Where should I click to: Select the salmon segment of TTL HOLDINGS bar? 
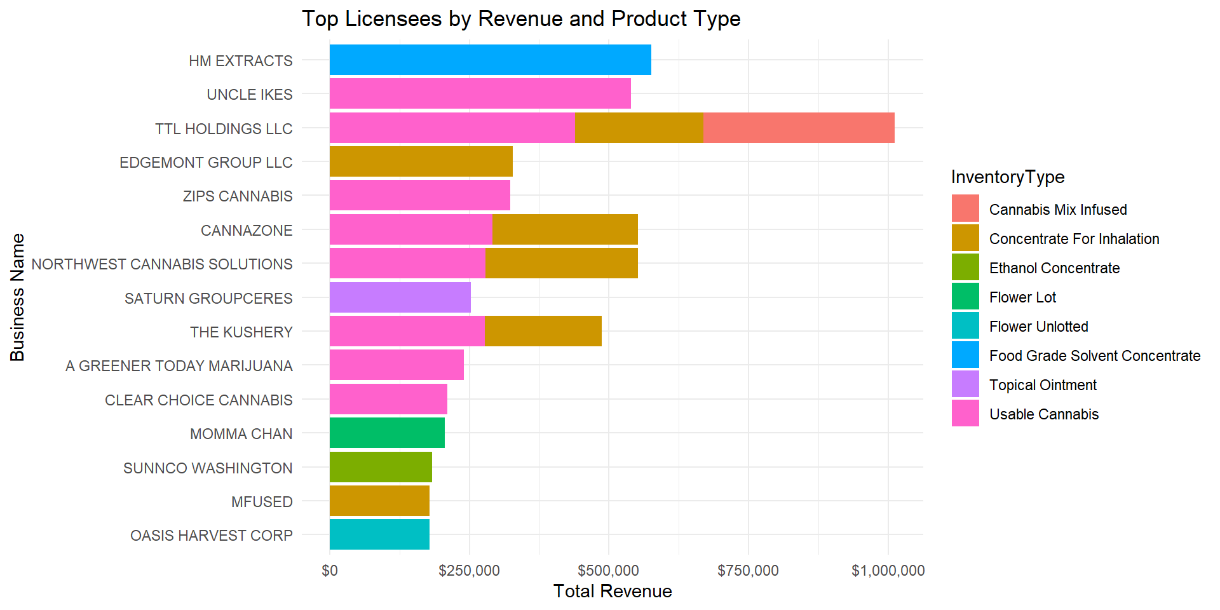click(799, 128)
